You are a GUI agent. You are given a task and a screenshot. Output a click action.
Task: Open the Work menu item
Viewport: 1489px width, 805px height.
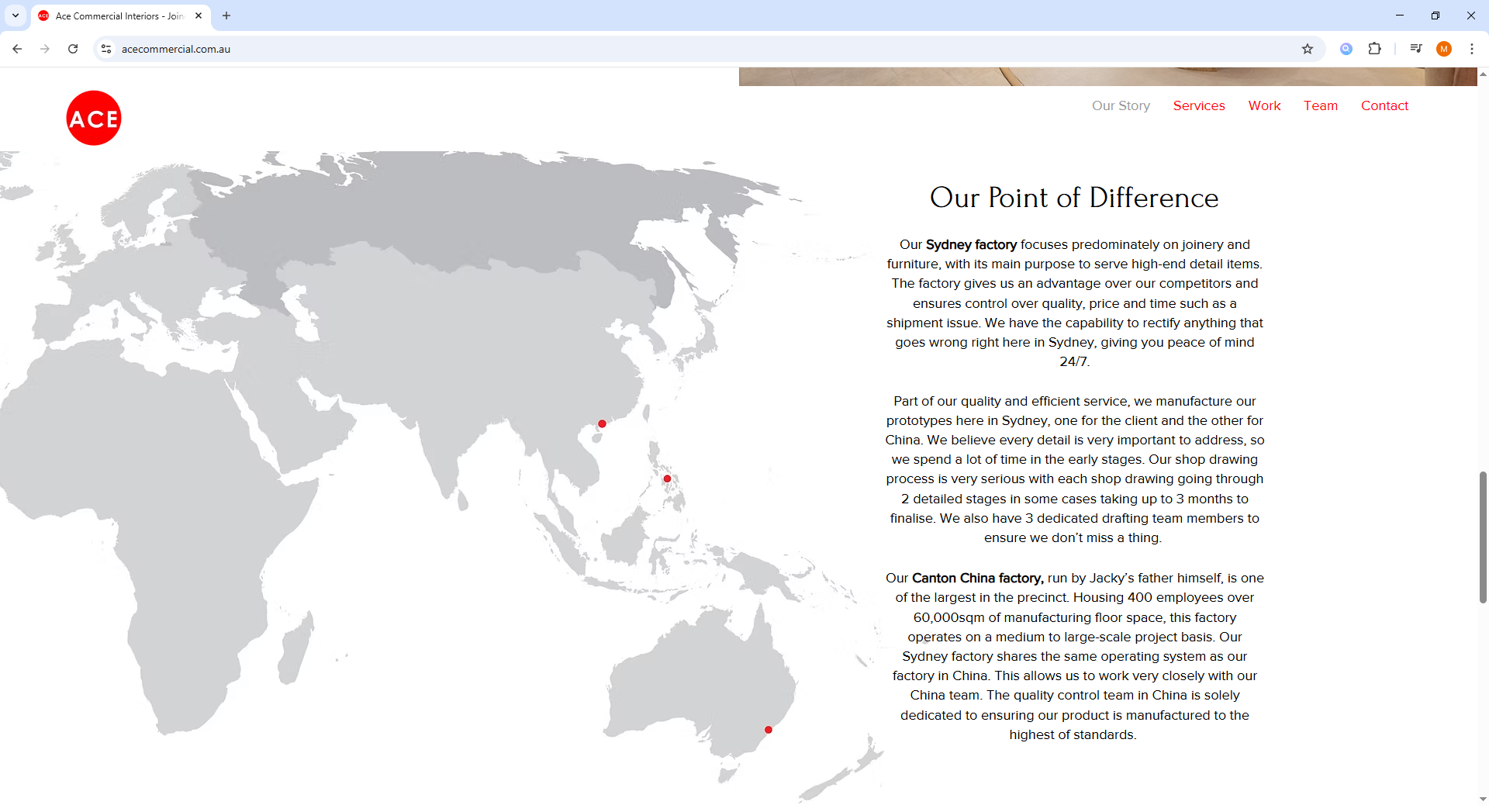1264,105
